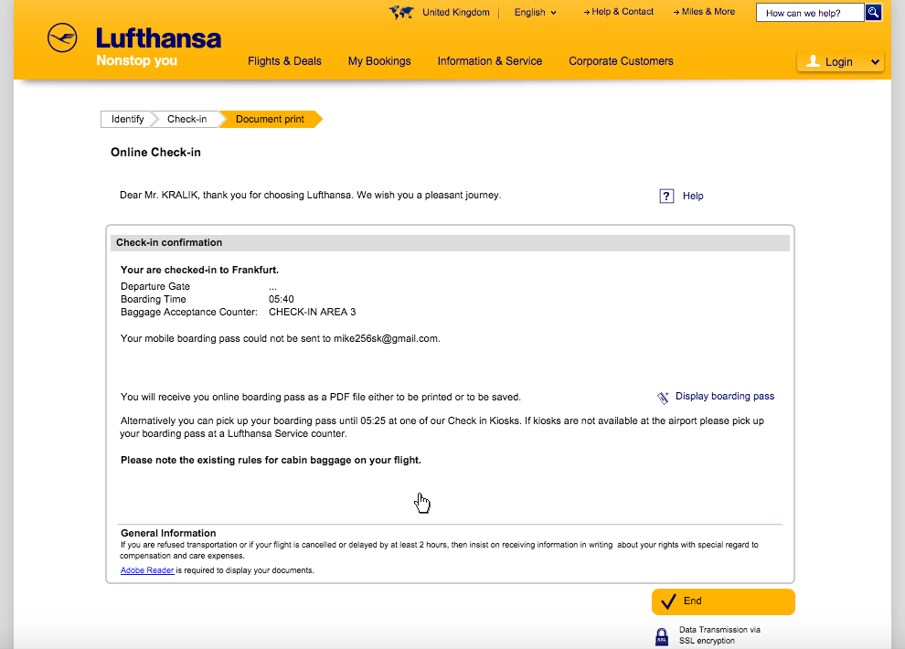Click the email mike256sk@gmail.com text
Screen dimensions: 905x649
click(386, 338)
